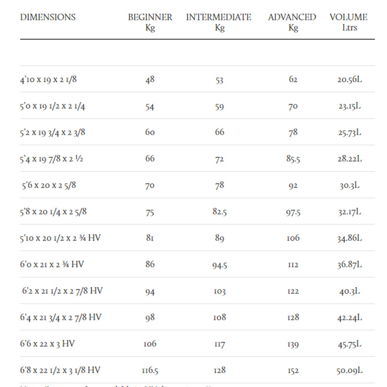Select the 6'2 x 21 1/2 HV dimension
Screen dimensions: 387x387
62,291
